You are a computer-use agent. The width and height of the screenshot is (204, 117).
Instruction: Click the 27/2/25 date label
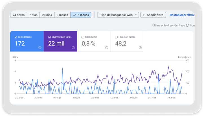click(x=19, y=98)
